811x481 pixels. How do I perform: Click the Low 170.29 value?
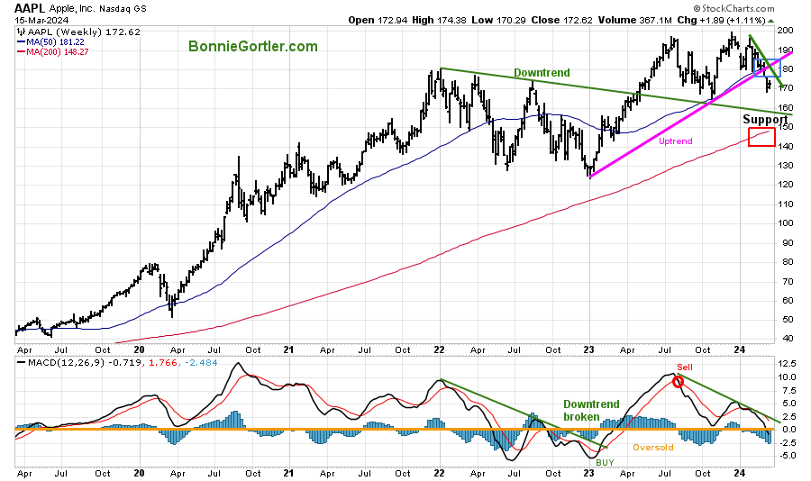coord(498,20)
